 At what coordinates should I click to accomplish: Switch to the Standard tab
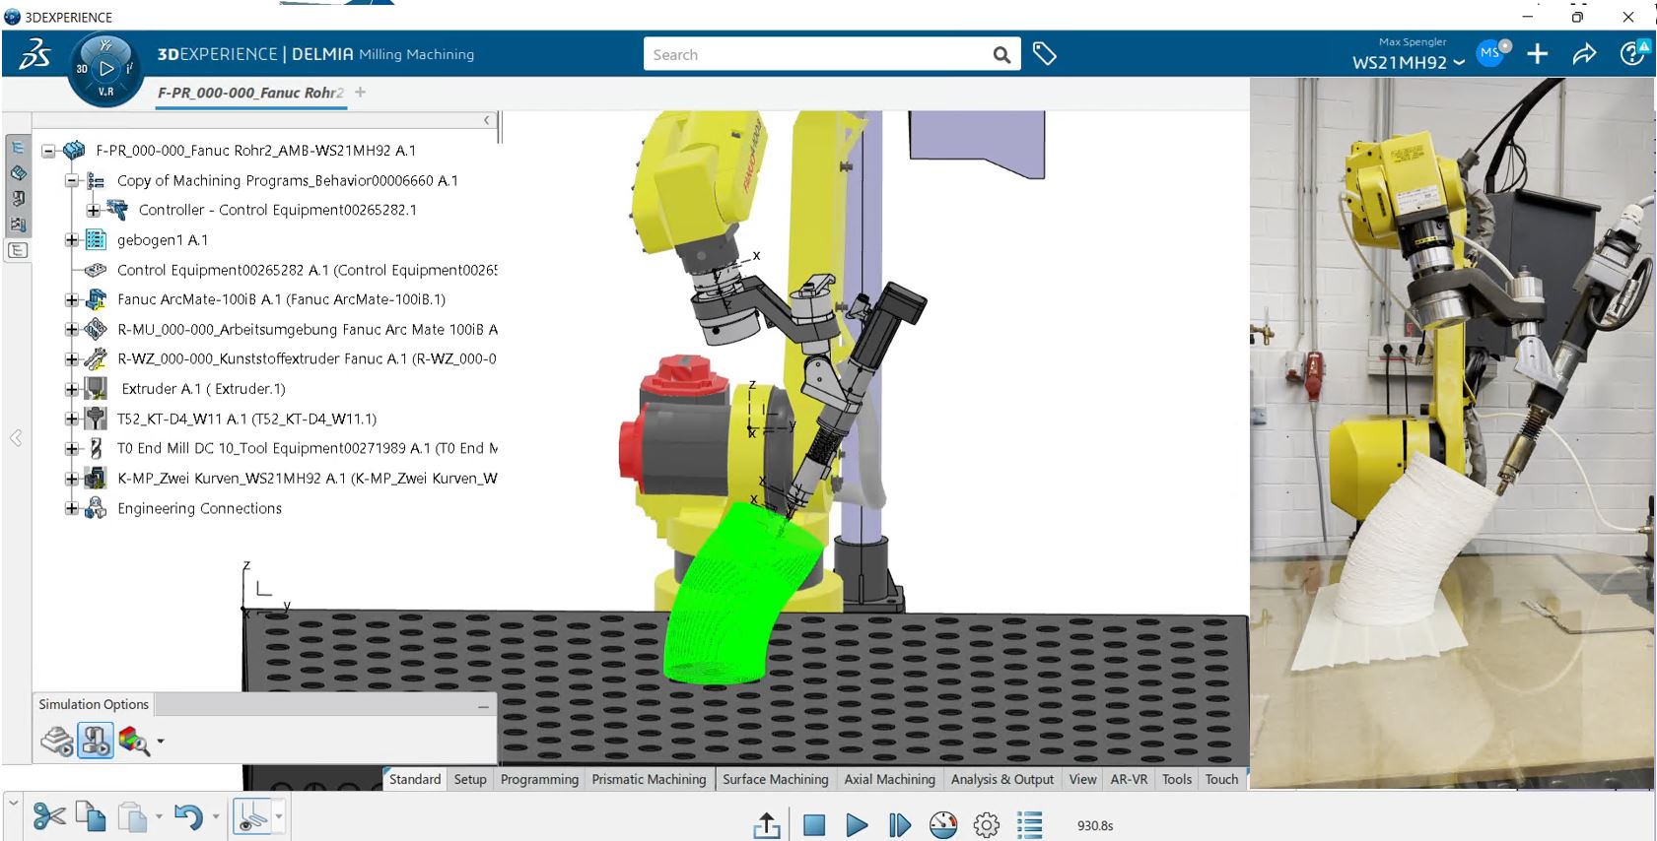coord(415,779)
